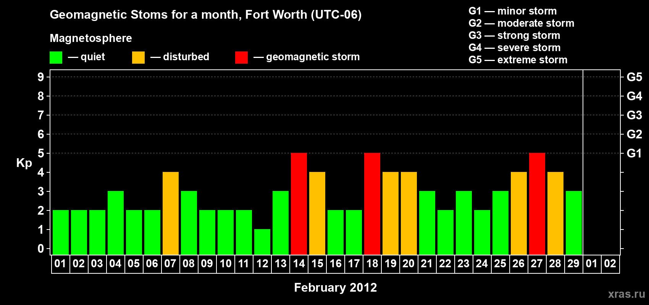
Task: Click the date label 29 on axis
Action: click(x=574, y=263)
